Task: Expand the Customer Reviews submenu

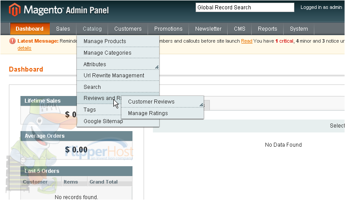Action: tap(162, 102)
